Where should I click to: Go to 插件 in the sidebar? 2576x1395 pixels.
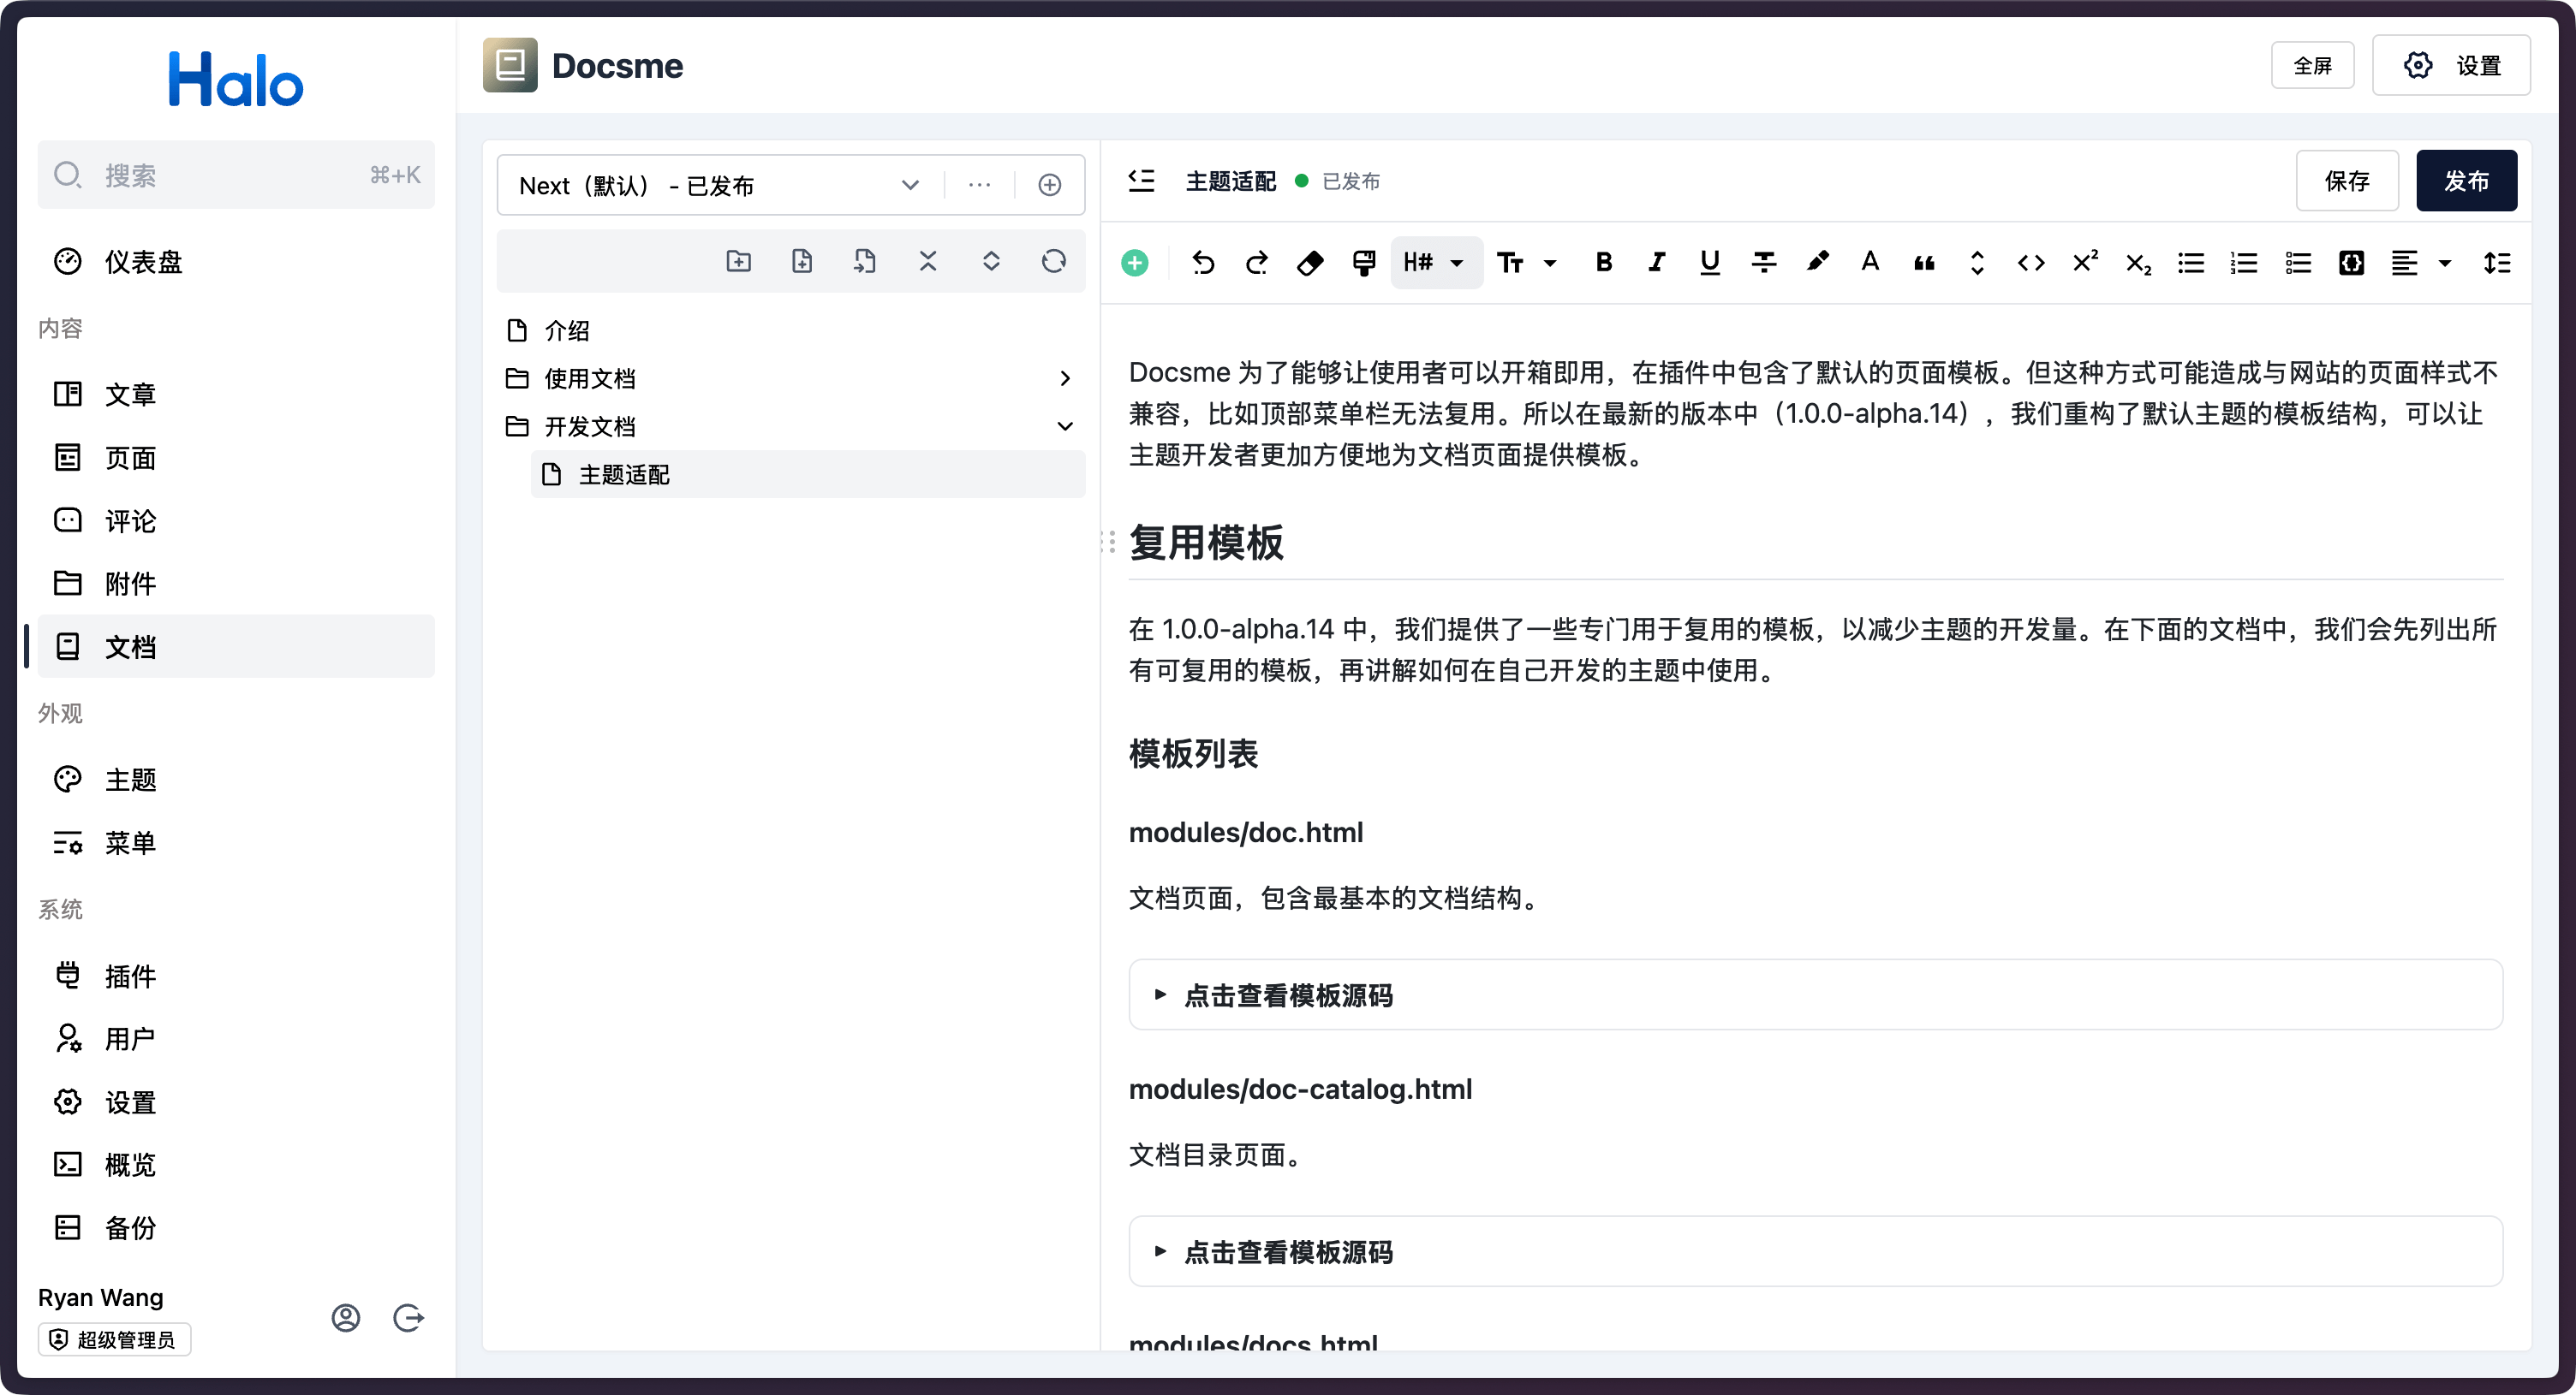[131, 977]
